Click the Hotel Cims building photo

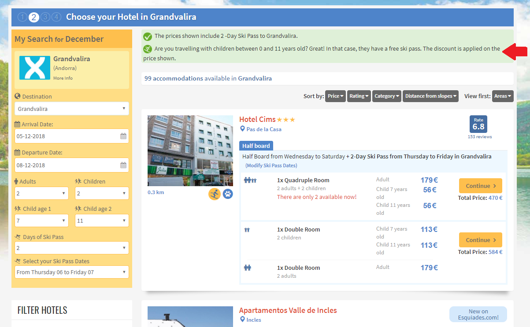tap(190, 151)
